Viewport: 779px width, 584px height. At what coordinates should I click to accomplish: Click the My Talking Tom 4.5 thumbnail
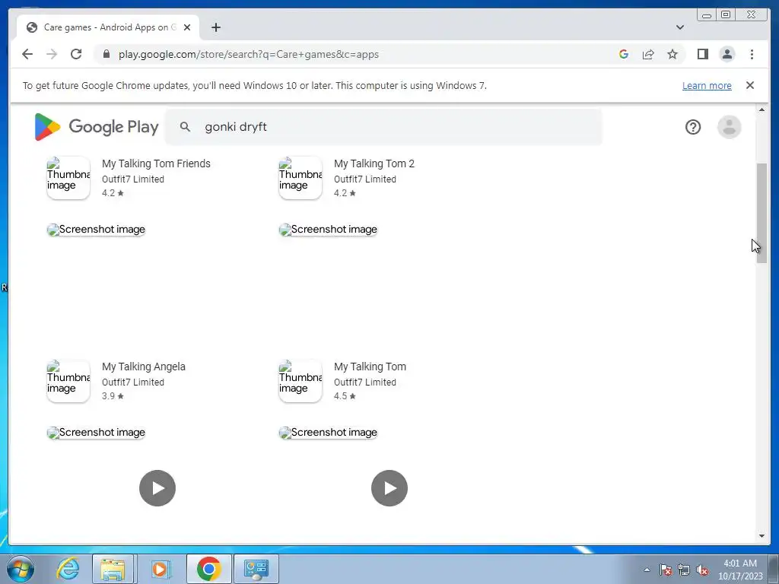click(300, 381)
